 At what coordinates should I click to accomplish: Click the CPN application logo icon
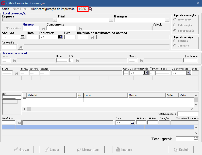[x=3, y=3]
